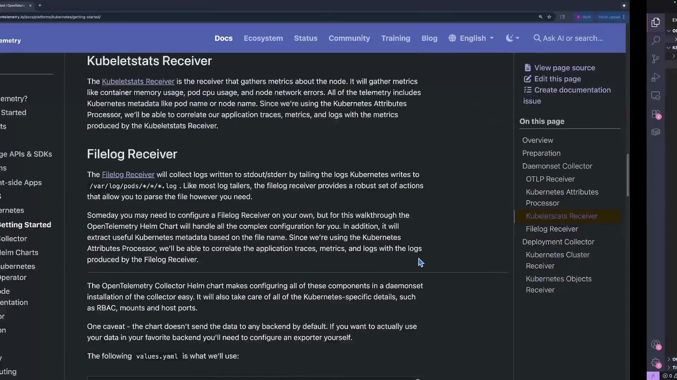The height and width of the screenshot is (380, 677).
Task: Open errors and warnings count in VS Code status bar
Action: (x=669, y=376)
